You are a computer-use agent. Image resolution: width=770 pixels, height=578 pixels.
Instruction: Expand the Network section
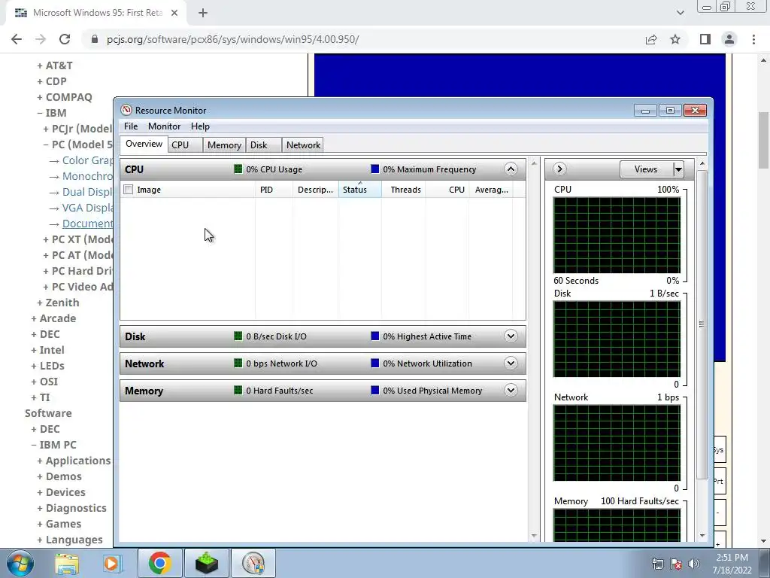[511, 364]
